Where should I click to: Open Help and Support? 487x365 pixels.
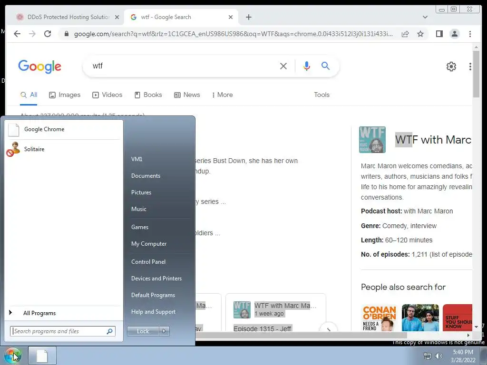[153, 312]
